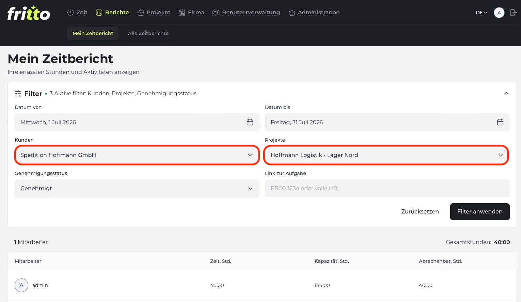This screenshot has height=302, width=521.
Task: Go to Projekte section
Action: 154,13
